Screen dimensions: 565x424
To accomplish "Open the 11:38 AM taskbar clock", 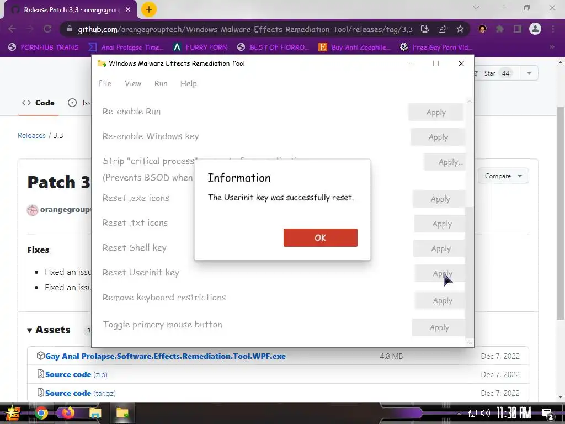I will (514, 413).
